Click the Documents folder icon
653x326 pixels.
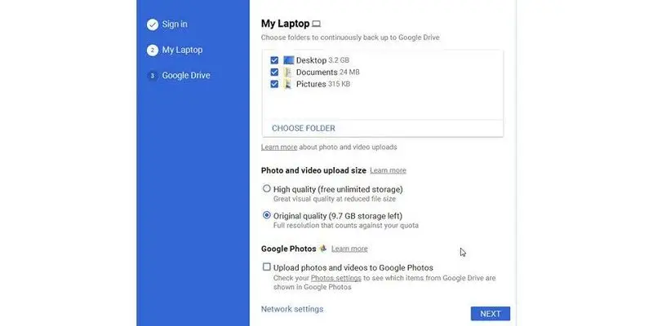(287, 73)
